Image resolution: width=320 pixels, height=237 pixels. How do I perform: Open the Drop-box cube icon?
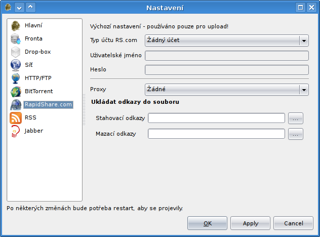coord(16,52)
